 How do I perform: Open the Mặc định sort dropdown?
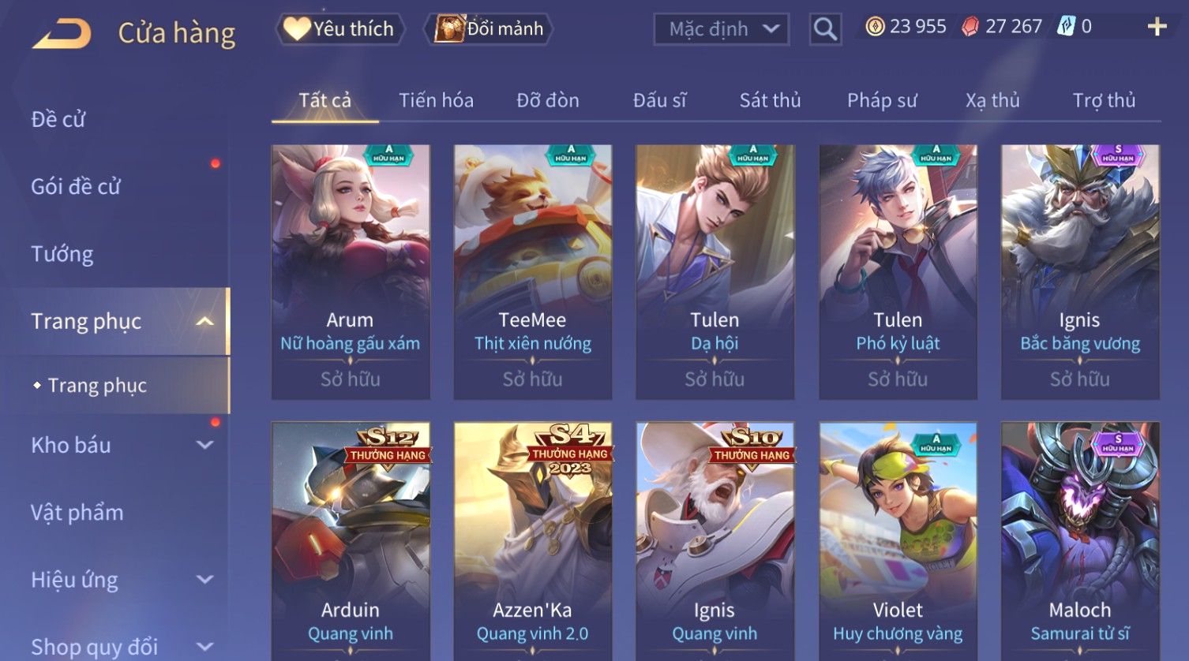tap(722, 29)
